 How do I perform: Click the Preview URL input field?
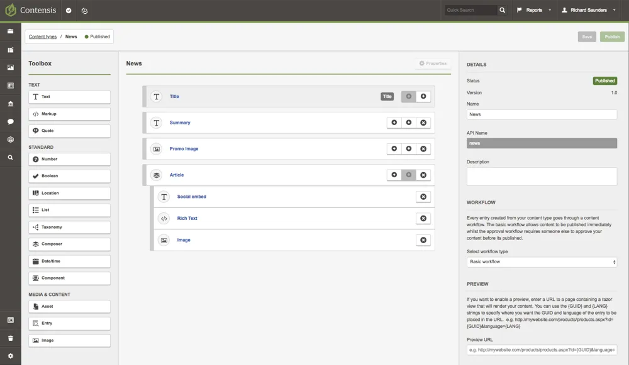coord(542,350)
